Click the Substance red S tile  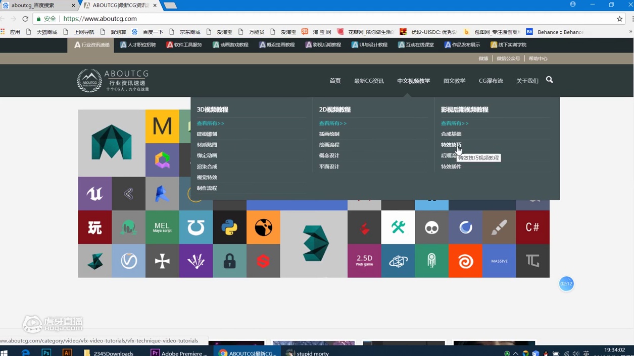tap(263, 261)
